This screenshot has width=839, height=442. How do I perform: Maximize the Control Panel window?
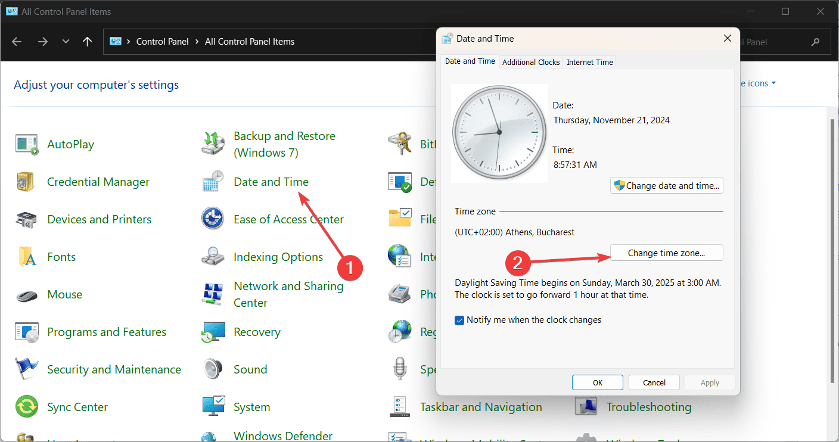pos(785,11)
